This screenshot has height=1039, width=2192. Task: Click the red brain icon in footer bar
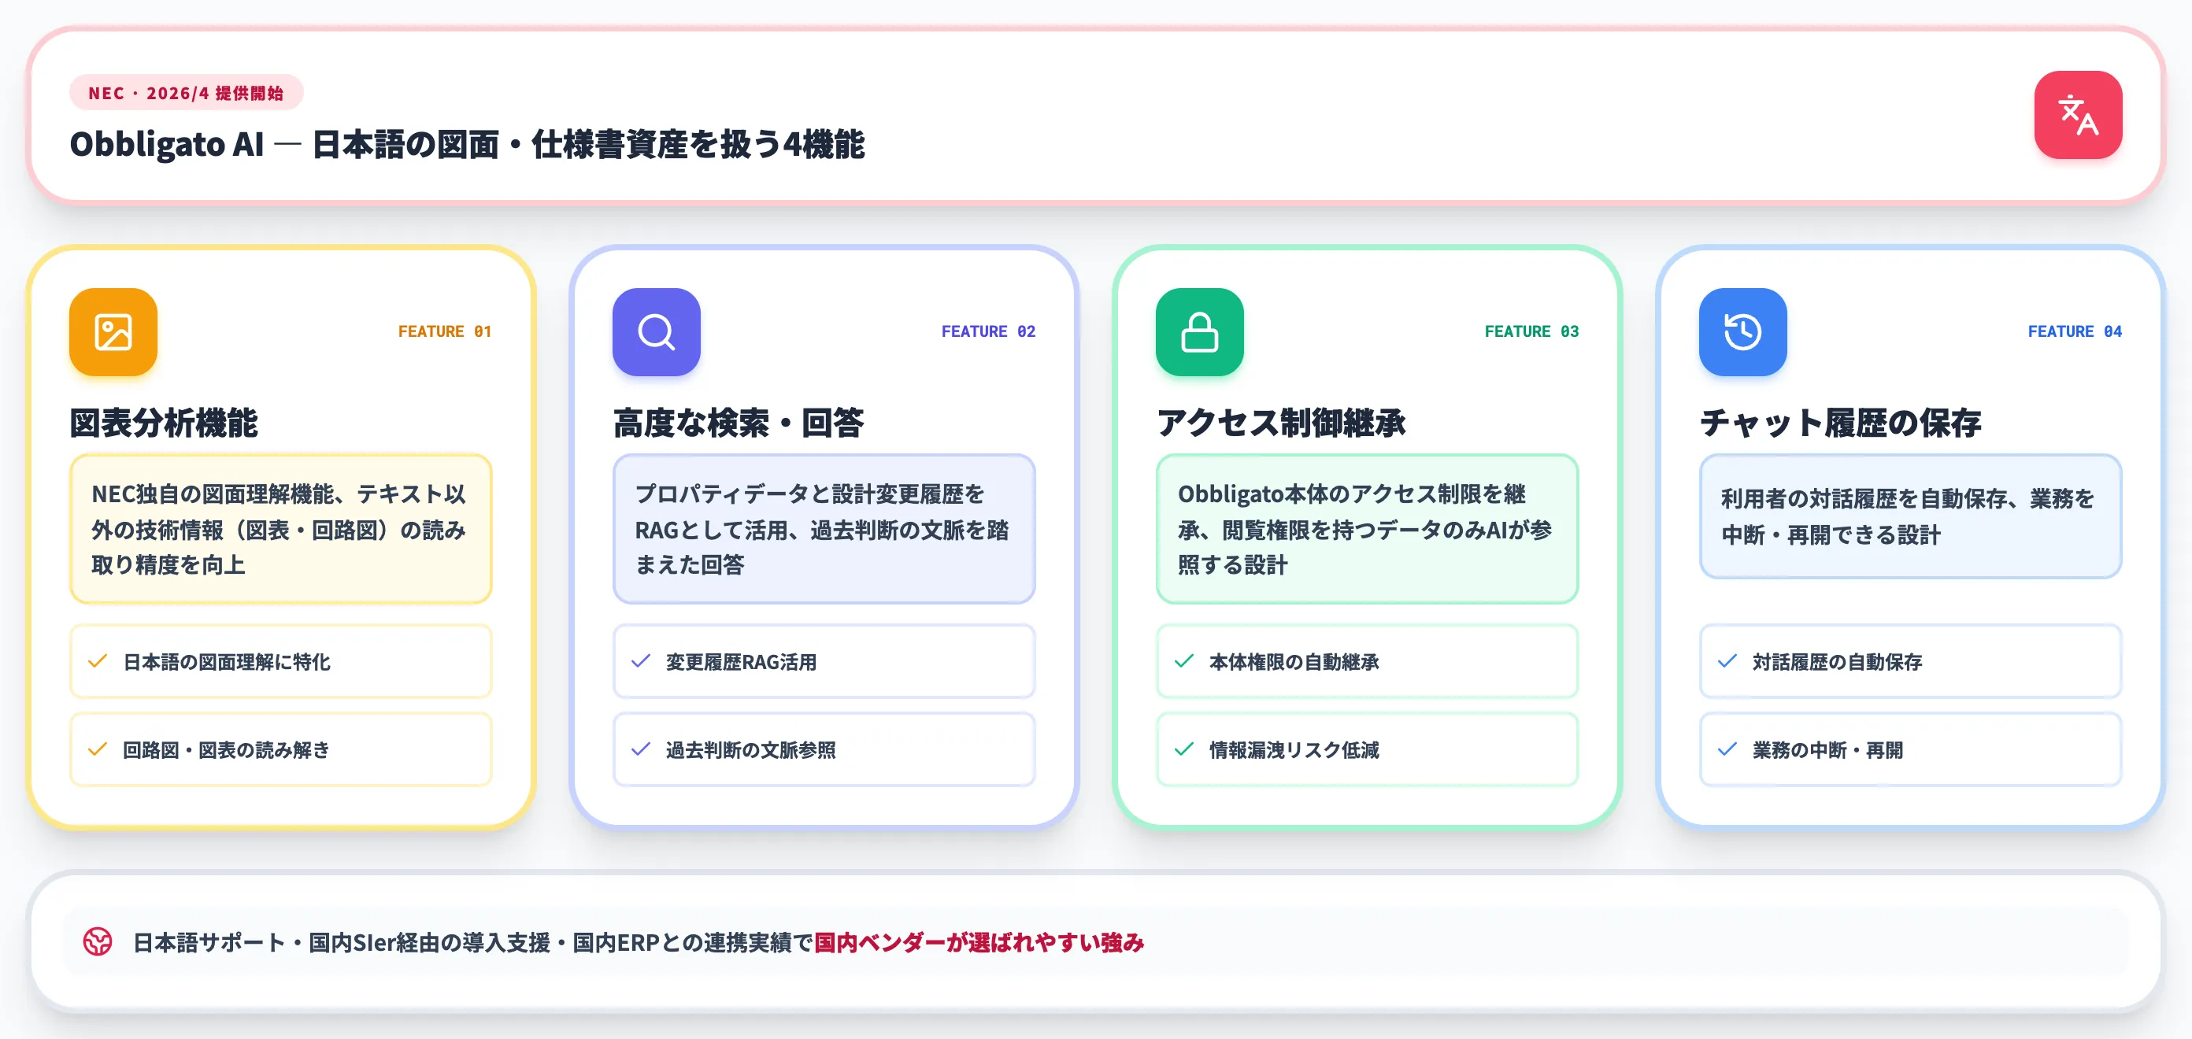[98, 941]
